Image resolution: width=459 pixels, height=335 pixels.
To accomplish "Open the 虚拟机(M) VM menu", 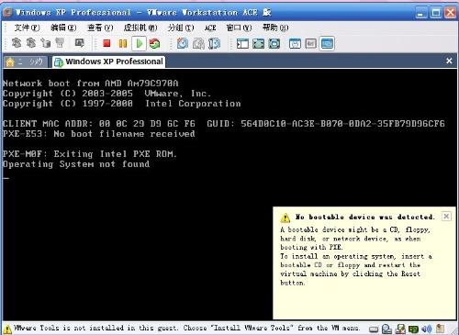I will 140,28.
